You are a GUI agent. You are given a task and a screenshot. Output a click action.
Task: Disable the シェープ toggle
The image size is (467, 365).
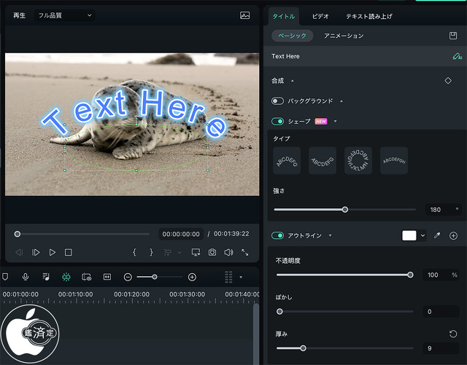pyautogui.click(x=277, y=122)
